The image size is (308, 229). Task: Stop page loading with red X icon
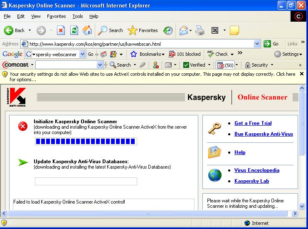tap(61, 30)
